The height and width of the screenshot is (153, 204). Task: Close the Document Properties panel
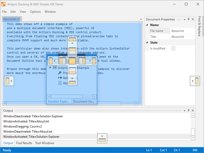tap(193, 19)
